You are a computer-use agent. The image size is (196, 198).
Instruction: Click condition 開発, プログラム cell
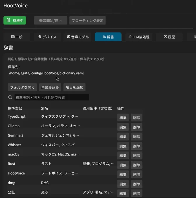[99, 164]
